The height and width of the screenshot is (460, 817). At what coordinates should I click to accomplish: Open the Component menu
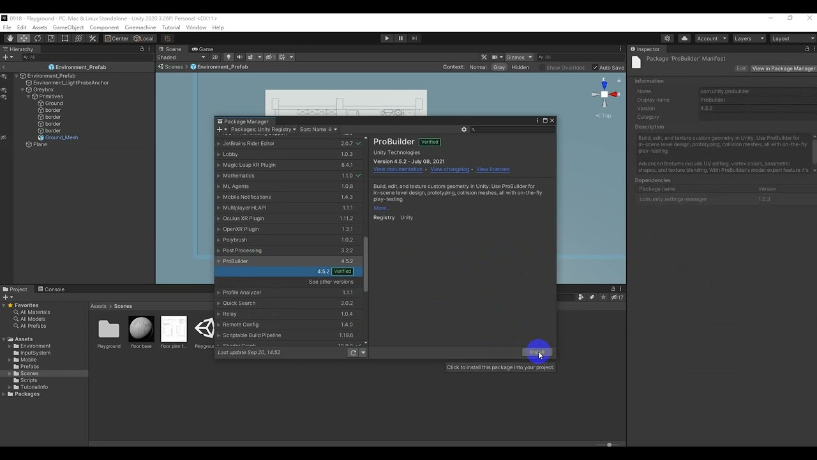pos(104,27)
